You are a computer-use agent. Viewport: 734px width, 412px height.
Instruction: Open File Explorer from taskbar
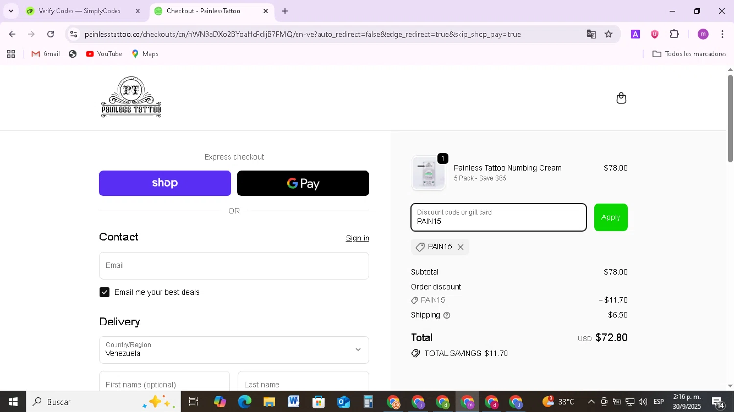(x=269, y=402)
